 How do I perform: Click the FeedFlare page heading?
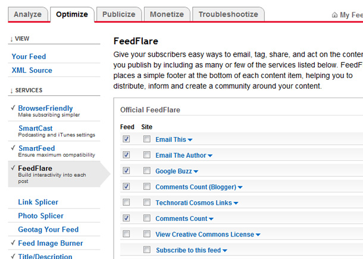[x=136, y=41]
